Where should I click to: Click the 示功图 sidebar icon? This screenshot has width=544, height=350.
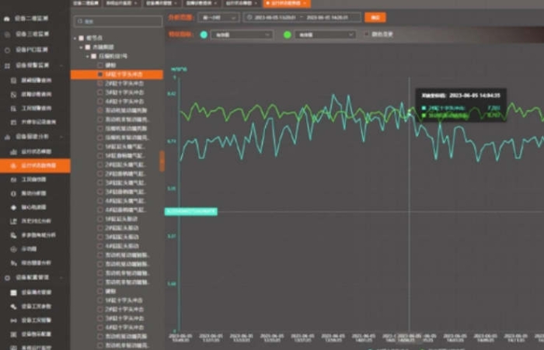[13, 249]
